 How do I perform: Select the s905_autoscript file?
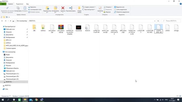123,29
